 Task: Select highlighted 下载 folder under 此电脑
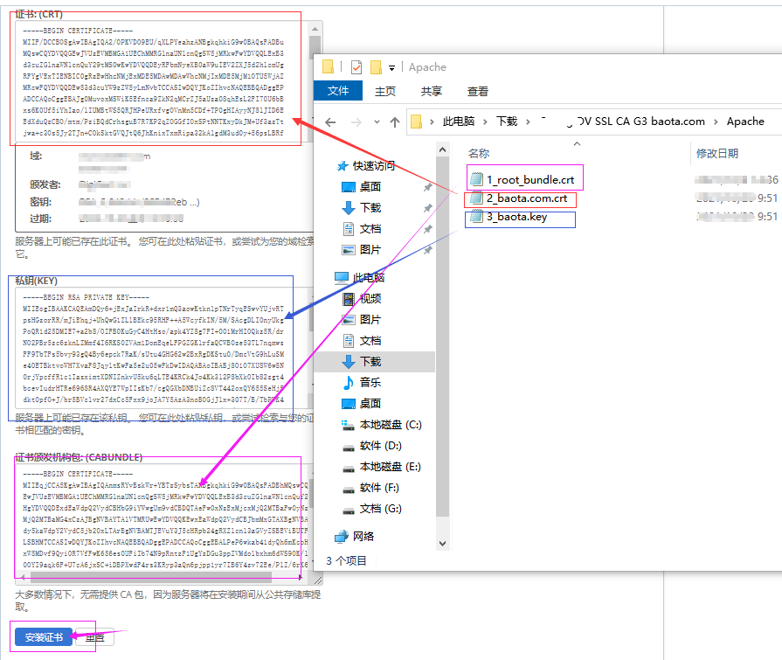374,361
